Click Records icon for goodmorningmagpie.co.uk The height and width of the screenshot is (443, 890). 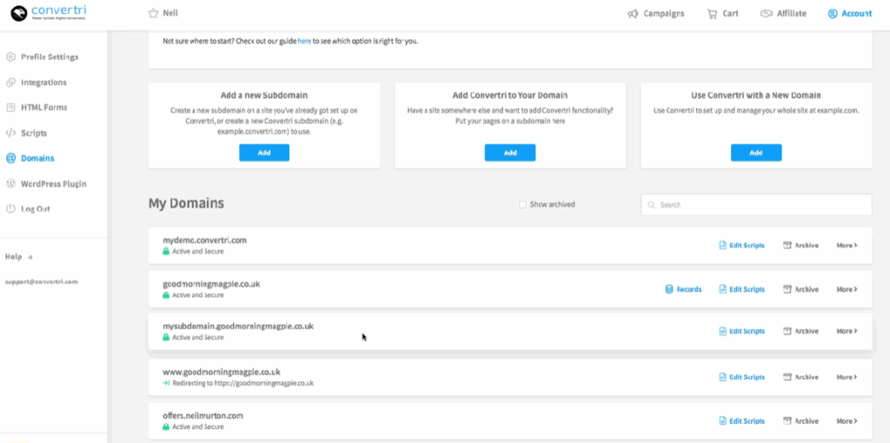pyautogui.click(x=668, y=289)
